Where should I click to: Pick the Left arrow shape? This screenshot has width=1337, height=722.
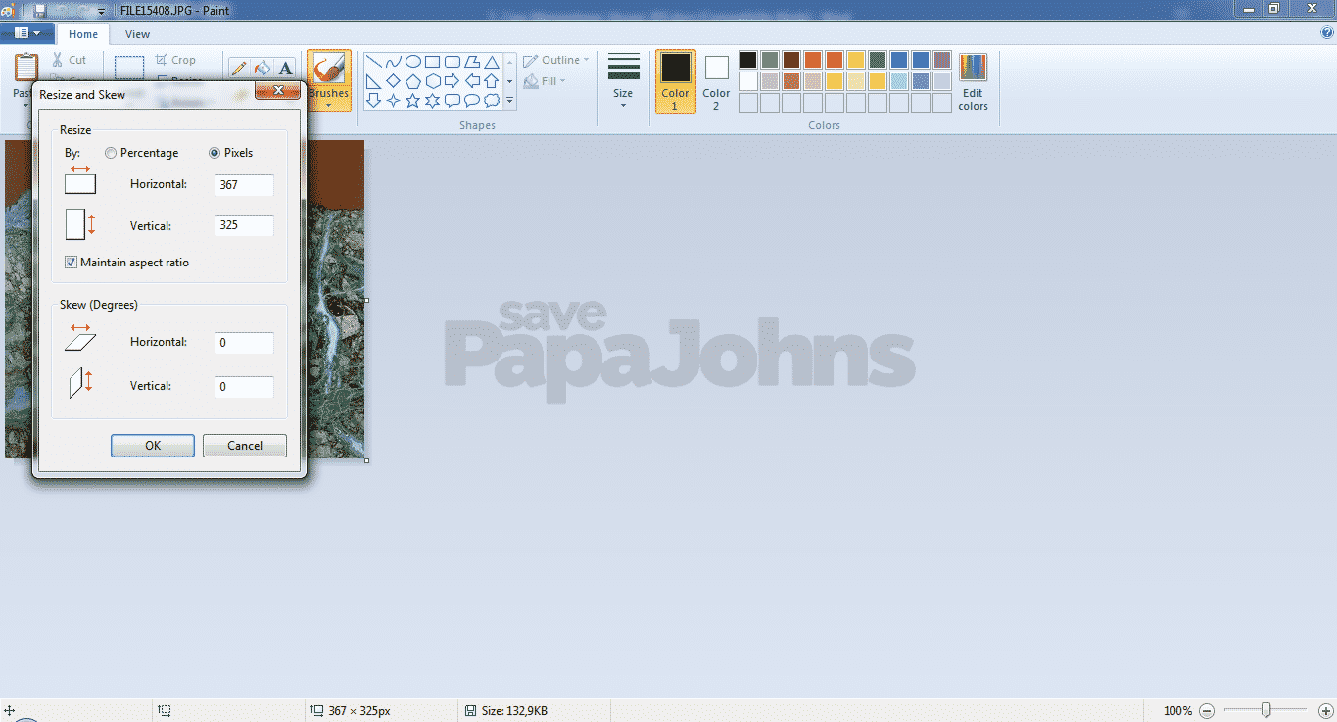[471, 80]
